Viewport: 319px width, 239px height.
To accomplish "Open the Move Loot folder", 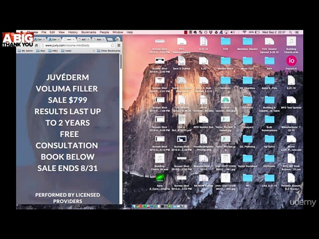I will 247,61.
